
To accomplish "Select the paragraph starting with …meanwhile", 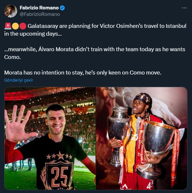I will 95,53.
